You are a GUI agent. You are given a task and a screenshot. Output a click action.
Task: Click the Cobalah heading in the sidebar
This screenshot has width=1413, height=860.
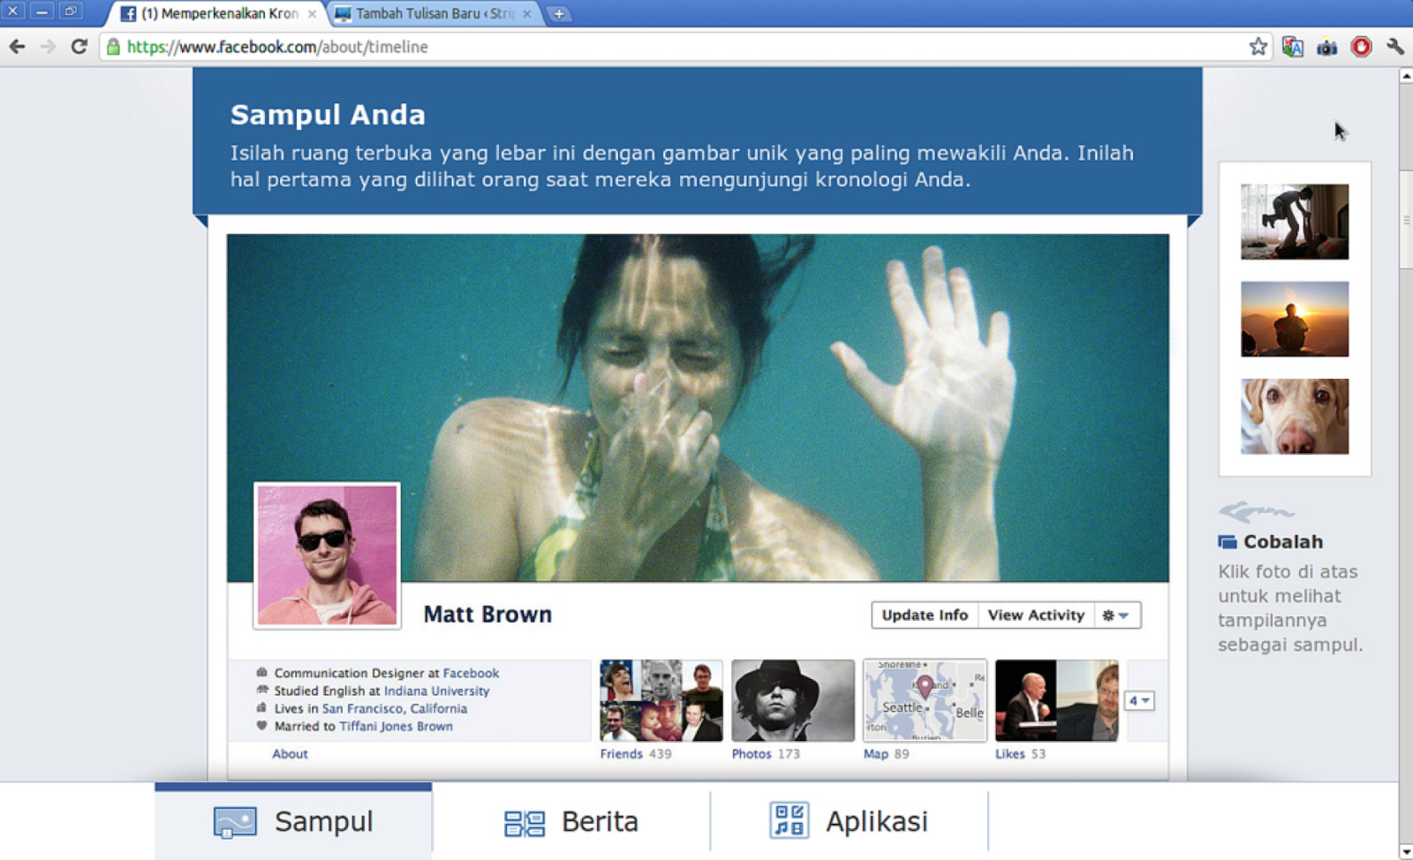click(1282, 542)
